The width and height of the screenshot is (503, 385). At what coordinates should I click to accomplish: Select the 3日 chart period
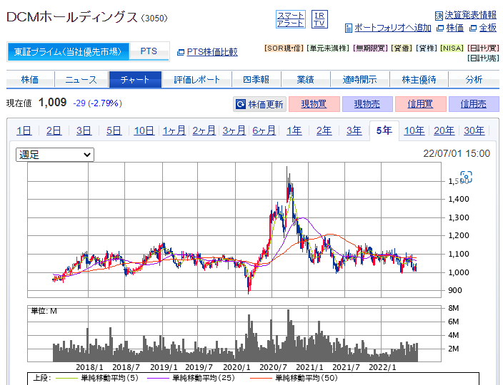84,130
